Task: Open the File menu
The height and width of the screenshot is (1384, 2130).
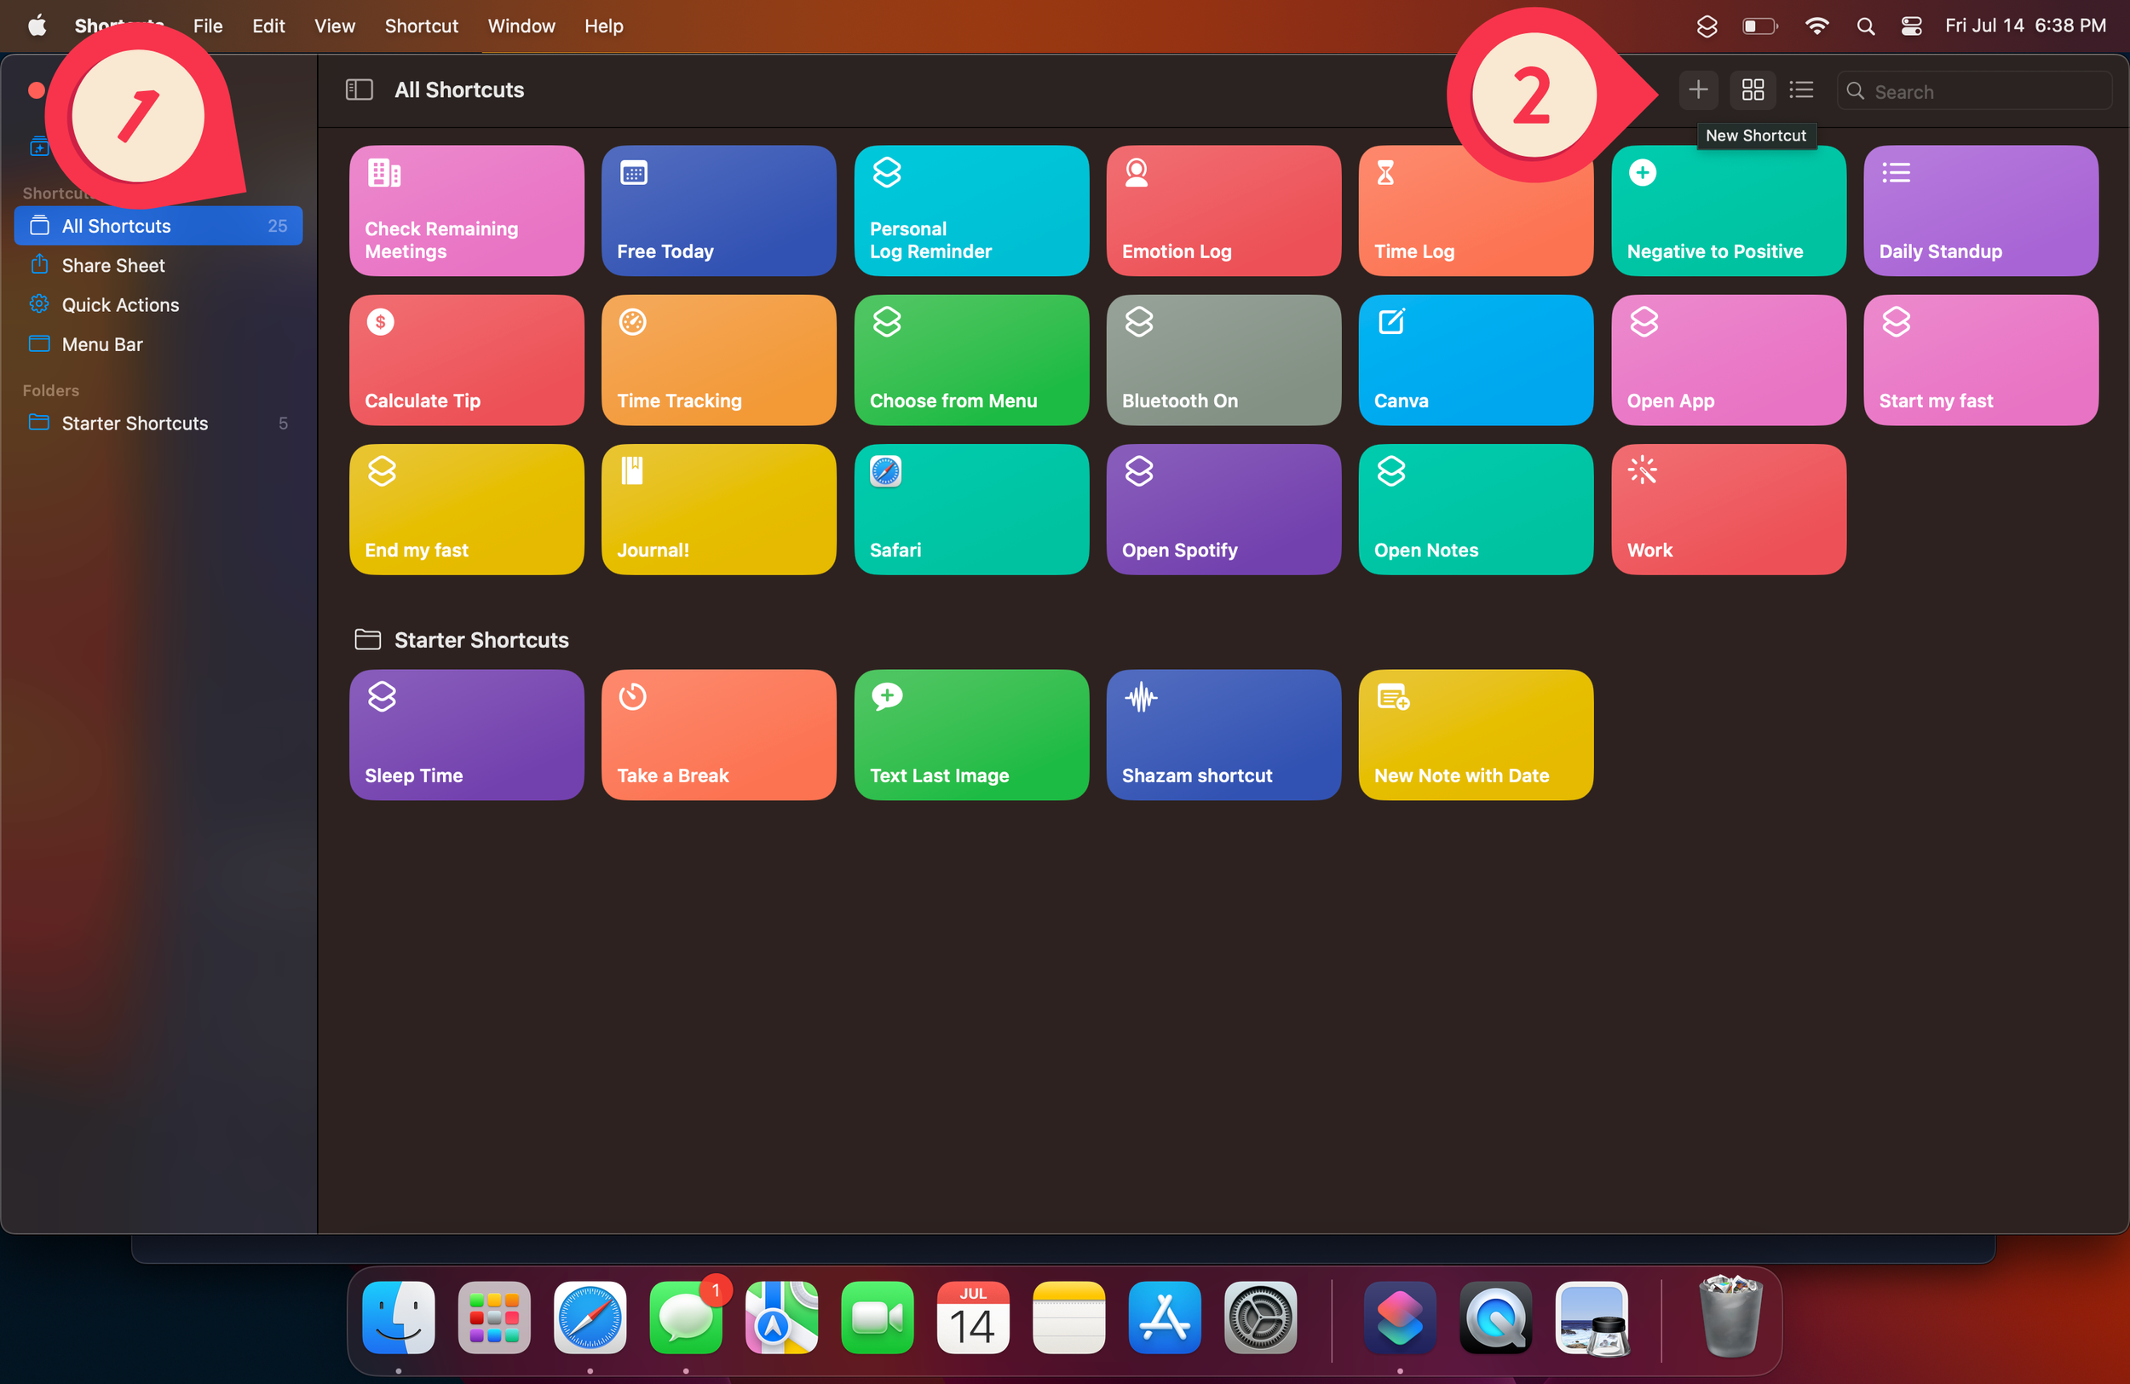Action: (x=207, y=26)
